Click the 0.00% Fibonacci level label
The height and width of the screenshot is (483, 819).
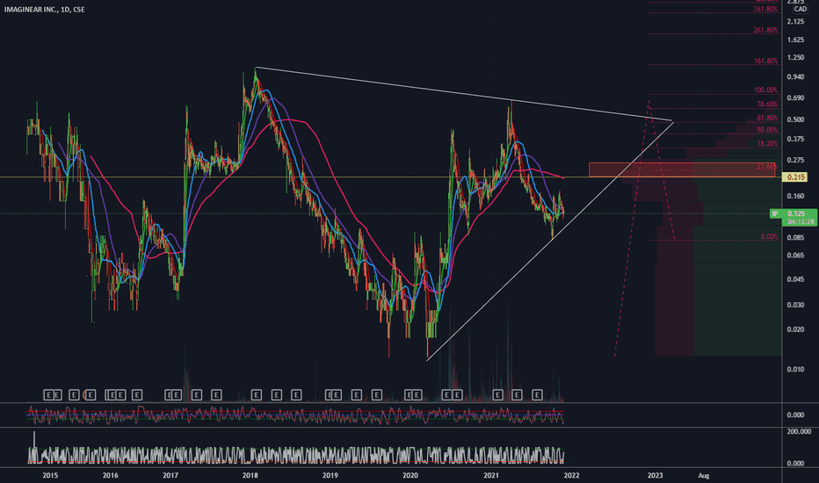(x=769, y=236)
